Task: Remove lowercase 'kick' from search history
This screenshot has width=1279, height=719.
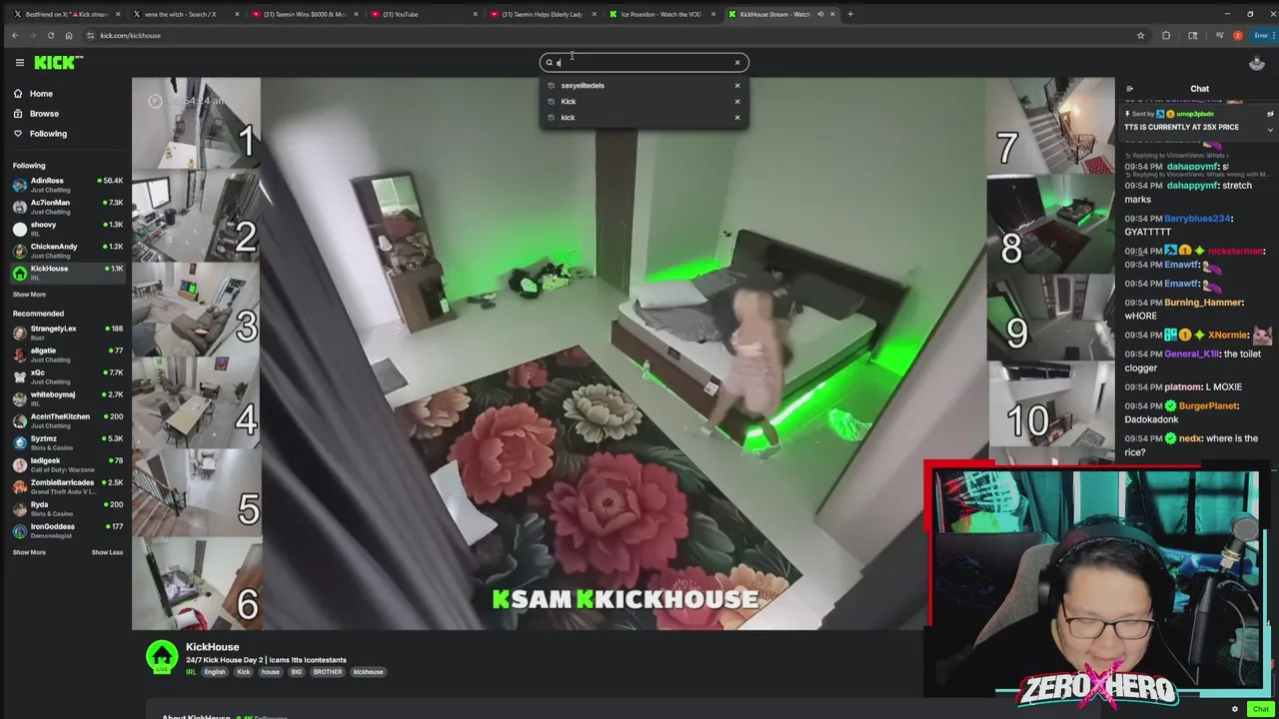Action: 737,117
